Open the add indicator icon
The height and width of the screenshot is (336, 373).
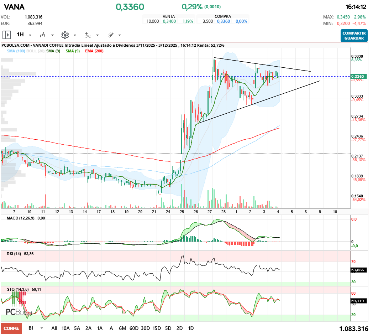[88, 35]
